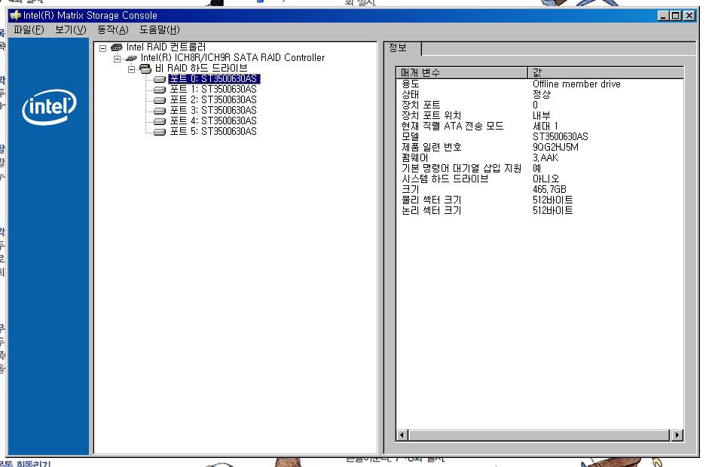Open the 파일(F) menu
Viewport: 712px width, 467px height.
[29, 30]
